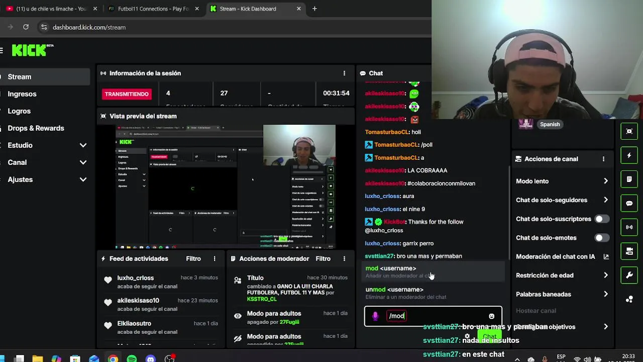
Task: Open Palabras baneadas settings arrow
Action: pos(605,294)
